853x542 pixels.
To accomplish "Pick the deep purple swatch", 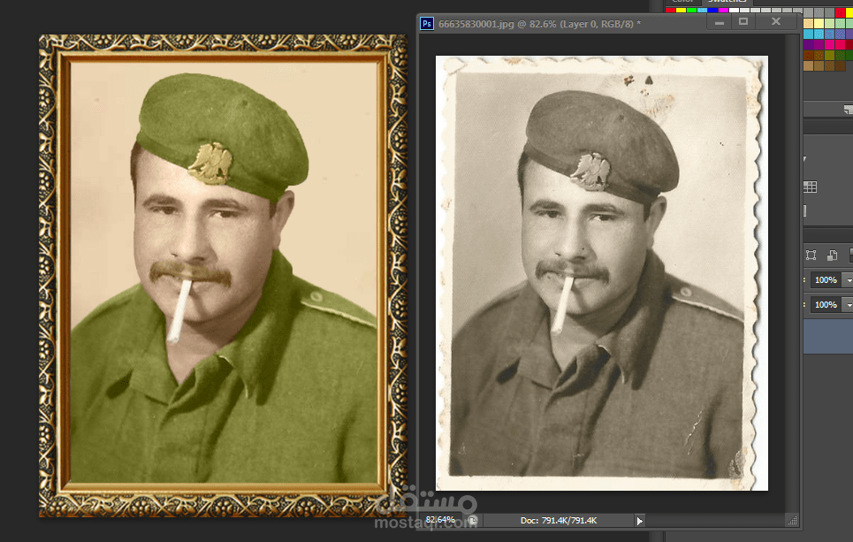I will pyautogui.click(x=809, y=44).
